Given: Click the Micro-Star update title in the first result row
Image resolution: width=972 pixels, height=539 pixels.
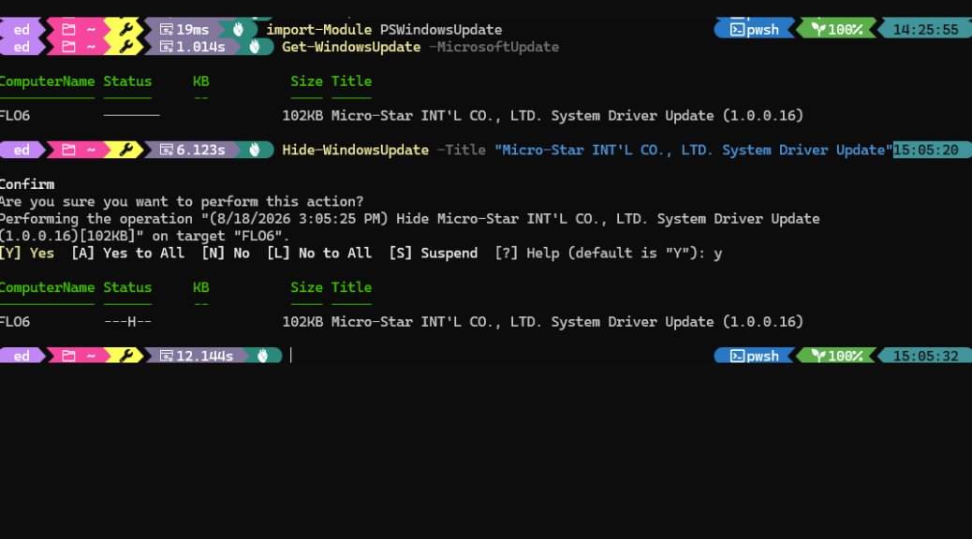Looking at the screenshot, I should tap(567, 116).
